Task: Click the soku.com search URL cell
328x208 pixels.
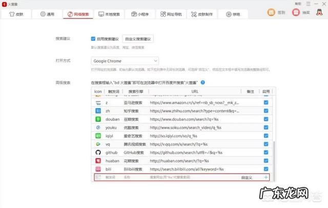Action: click(186, 128)
